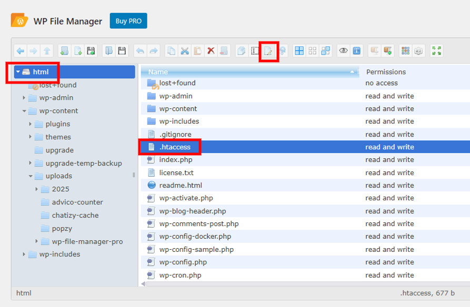The height and width of the screenshot is (307, 470).
Task: Go up to parent folder
Action: click(x=47, y=51)
